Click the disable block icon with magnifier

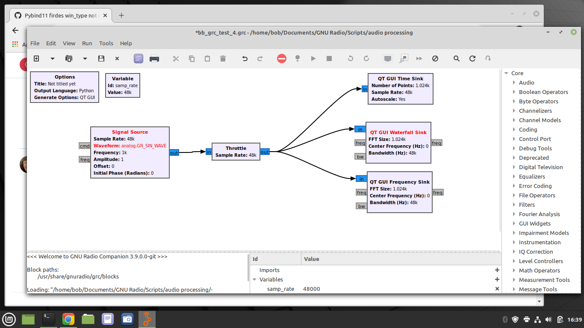pos(404,59)
